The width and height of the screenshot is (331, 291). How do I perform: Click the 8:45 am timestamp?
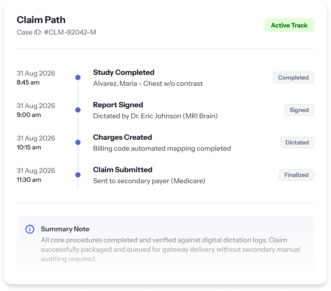tap(28, 82)
